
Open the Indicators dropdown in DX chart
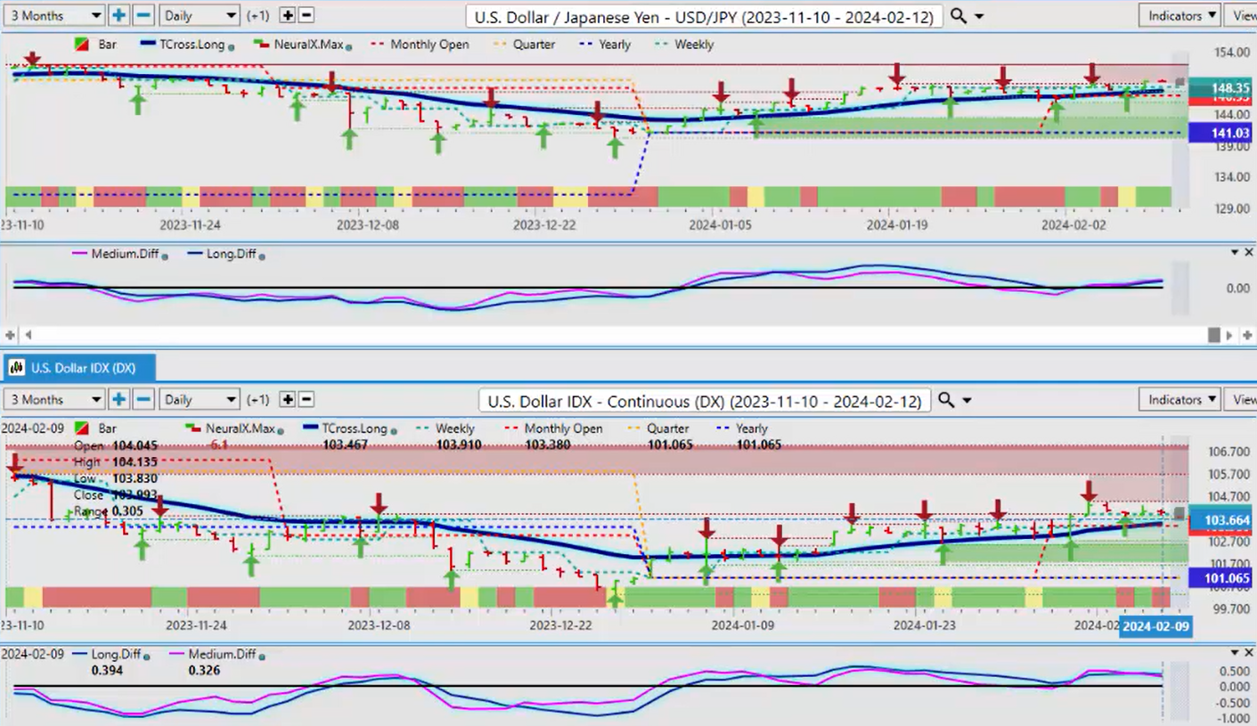[1179, 399]
